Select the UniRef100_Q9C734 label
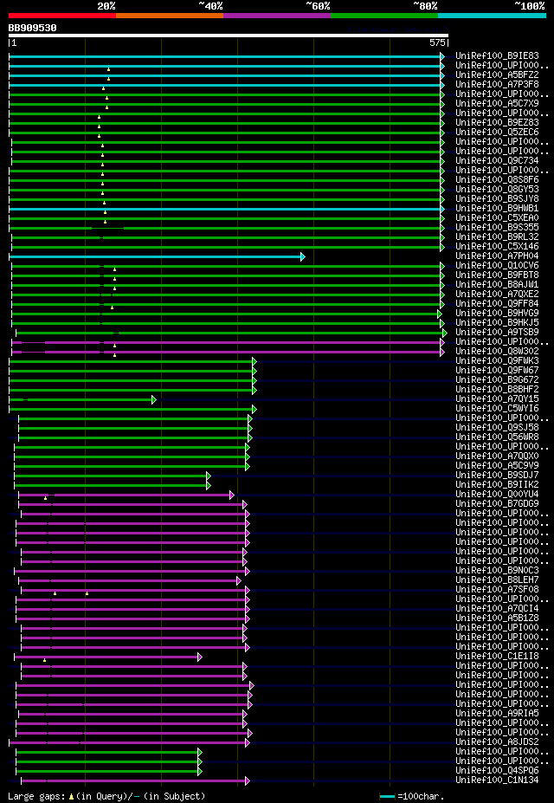This screenshot has width=554, height=803. click(x=497, y=160)
